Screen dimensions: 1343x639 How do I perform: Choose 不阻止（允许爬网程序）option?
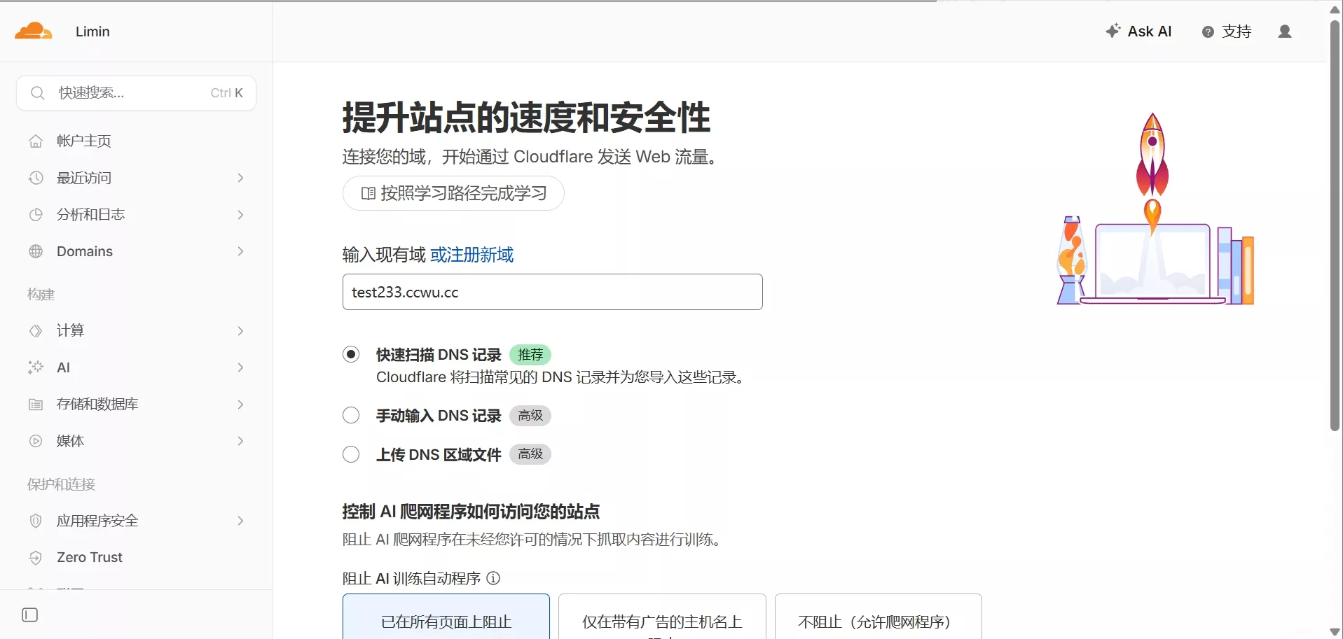point(879,617)
